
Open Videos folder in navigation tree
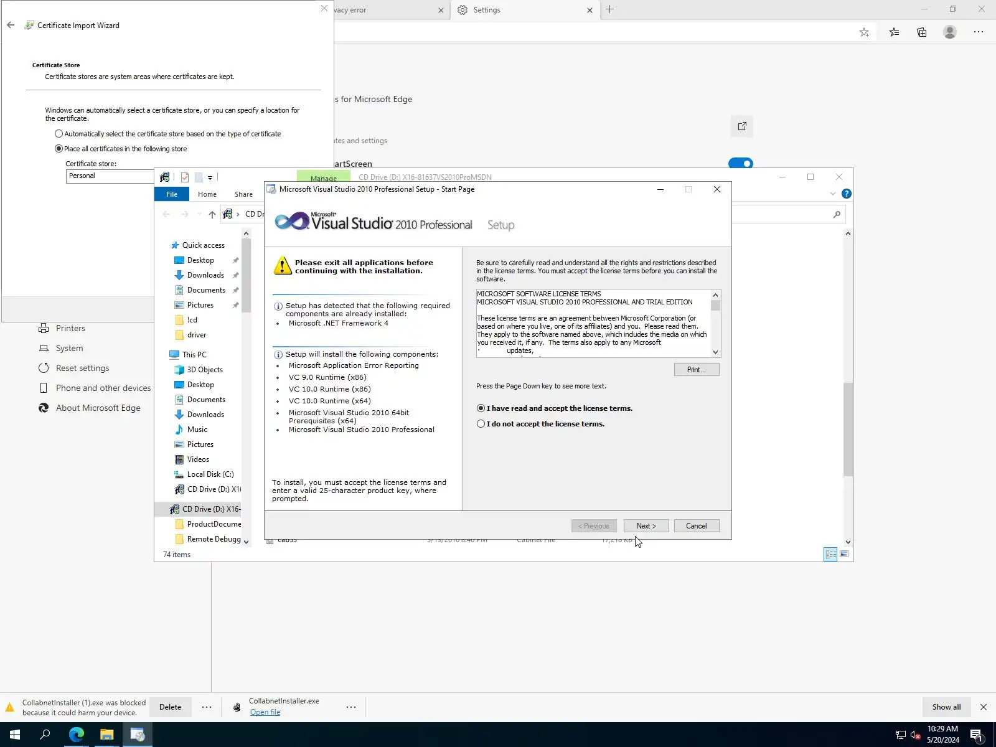coord(198,459)
